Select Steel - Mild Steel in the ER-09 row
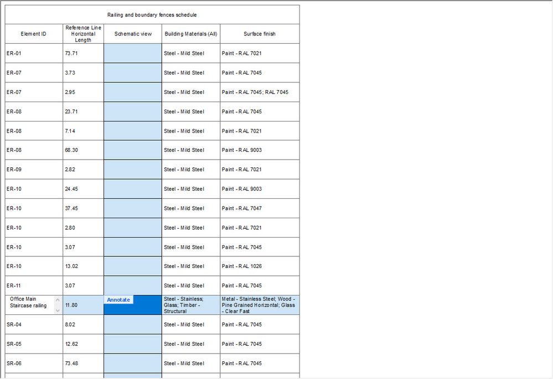Viewport: 553px width, 379px height. pos(191,170)
